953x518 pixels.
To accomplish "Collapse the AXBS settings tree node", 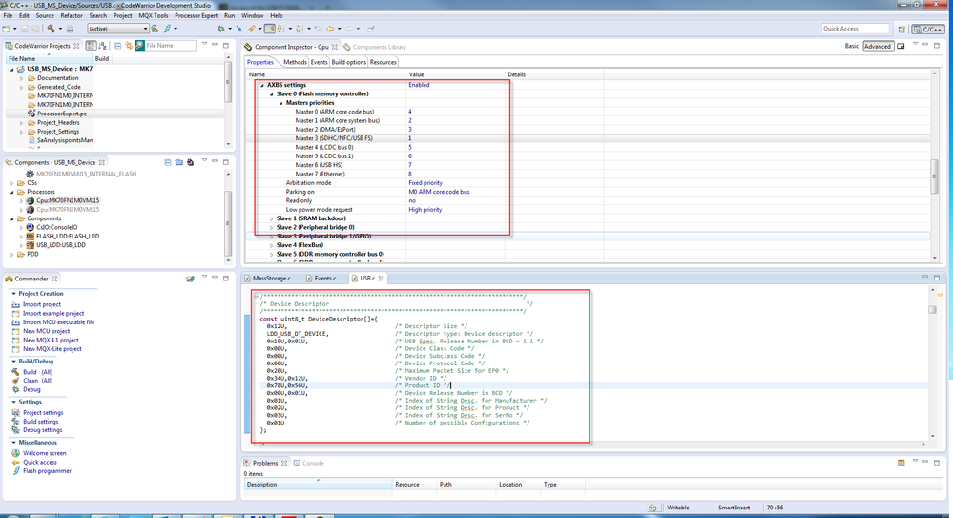I will [262, 85].
